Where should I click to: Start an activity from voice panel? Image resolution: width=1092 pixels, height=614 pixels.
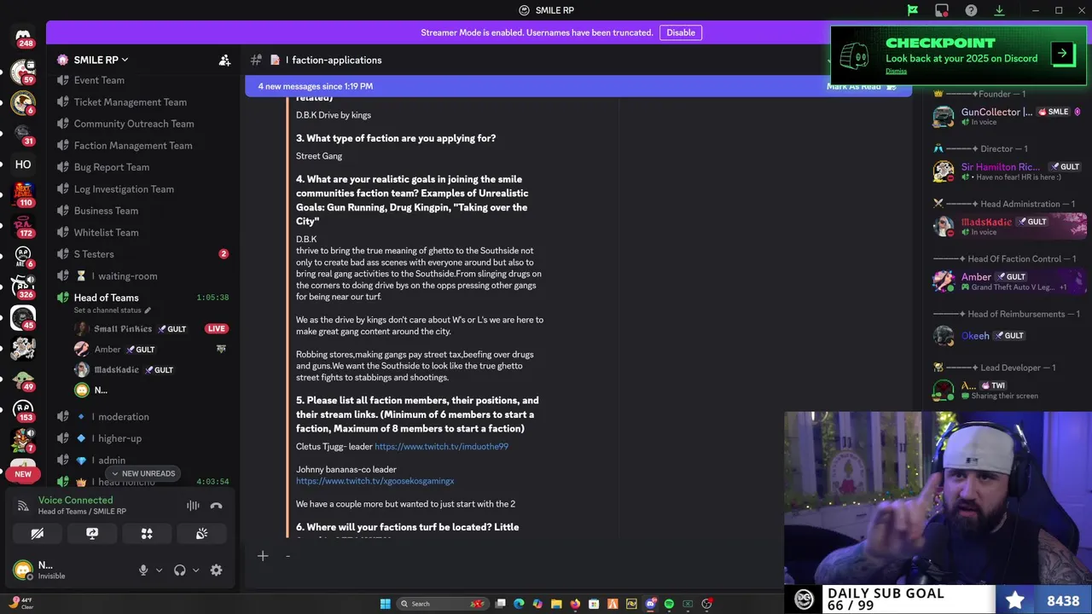pos(147,534)
